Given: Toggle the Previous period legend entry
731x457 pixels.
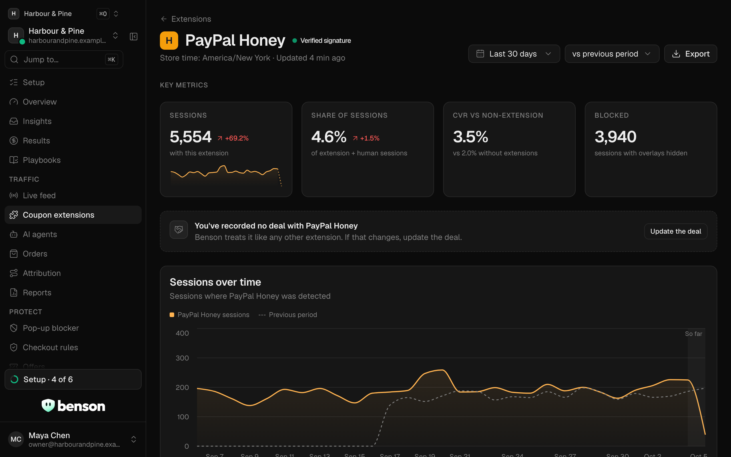Looking at the screenshot, I should click(288, 315).
